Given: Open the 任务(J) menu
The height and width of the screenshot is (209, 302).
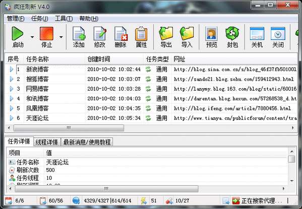Looking at the screenshot, I should pyautogui.click(x=40, y=19).
